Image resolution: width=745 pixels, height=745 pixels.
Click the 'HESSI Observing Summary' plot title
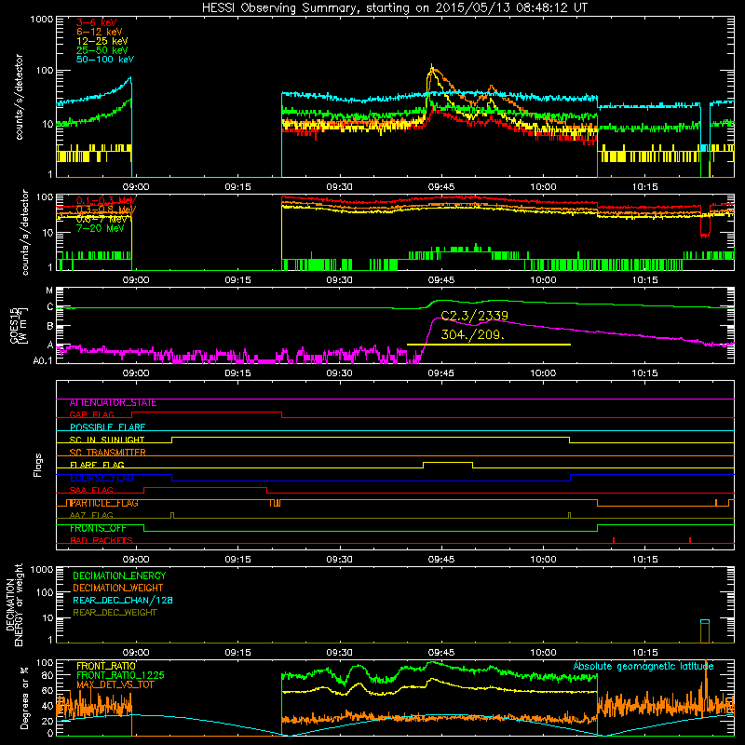coord(395,8)
